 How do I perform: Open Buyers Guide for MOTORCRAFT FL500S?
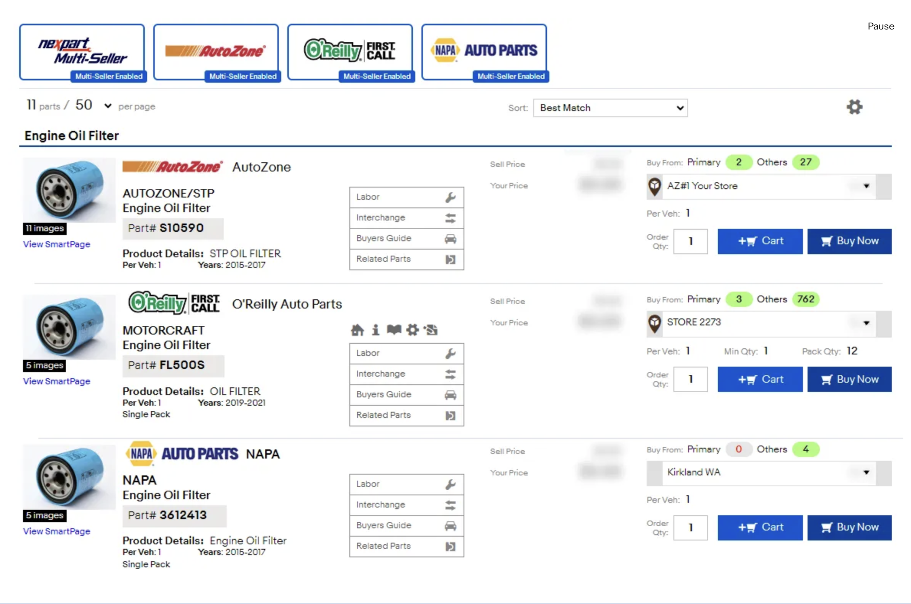[406, 395]
